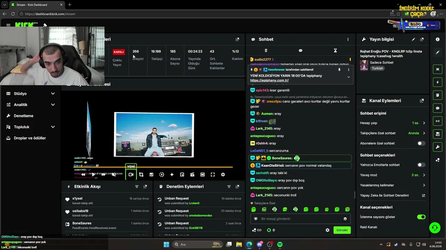Click the camera icon under the YENİ label
This screenshot has height=250, width=446.
131,175
